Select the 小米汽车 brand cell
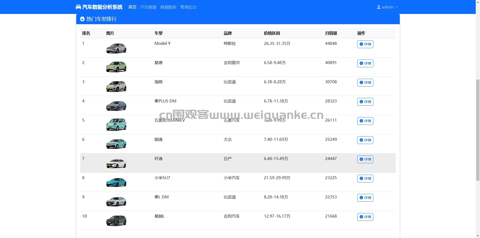Image resolution: width=480 pixels, height=238 pixels. tap(232, 178)
